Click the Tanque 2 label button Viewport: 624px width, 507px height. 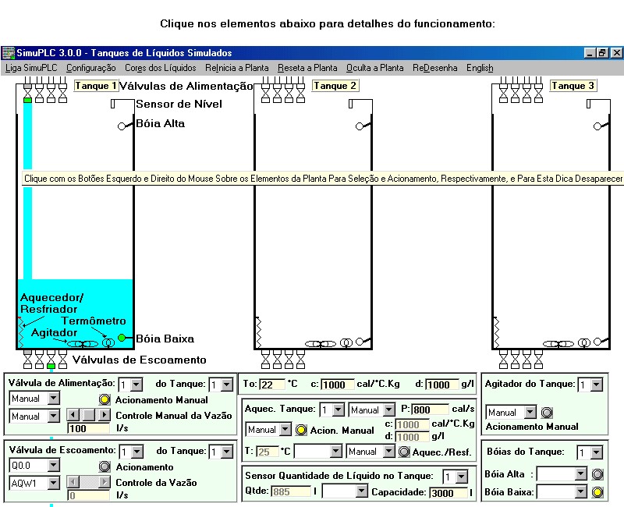335,86
